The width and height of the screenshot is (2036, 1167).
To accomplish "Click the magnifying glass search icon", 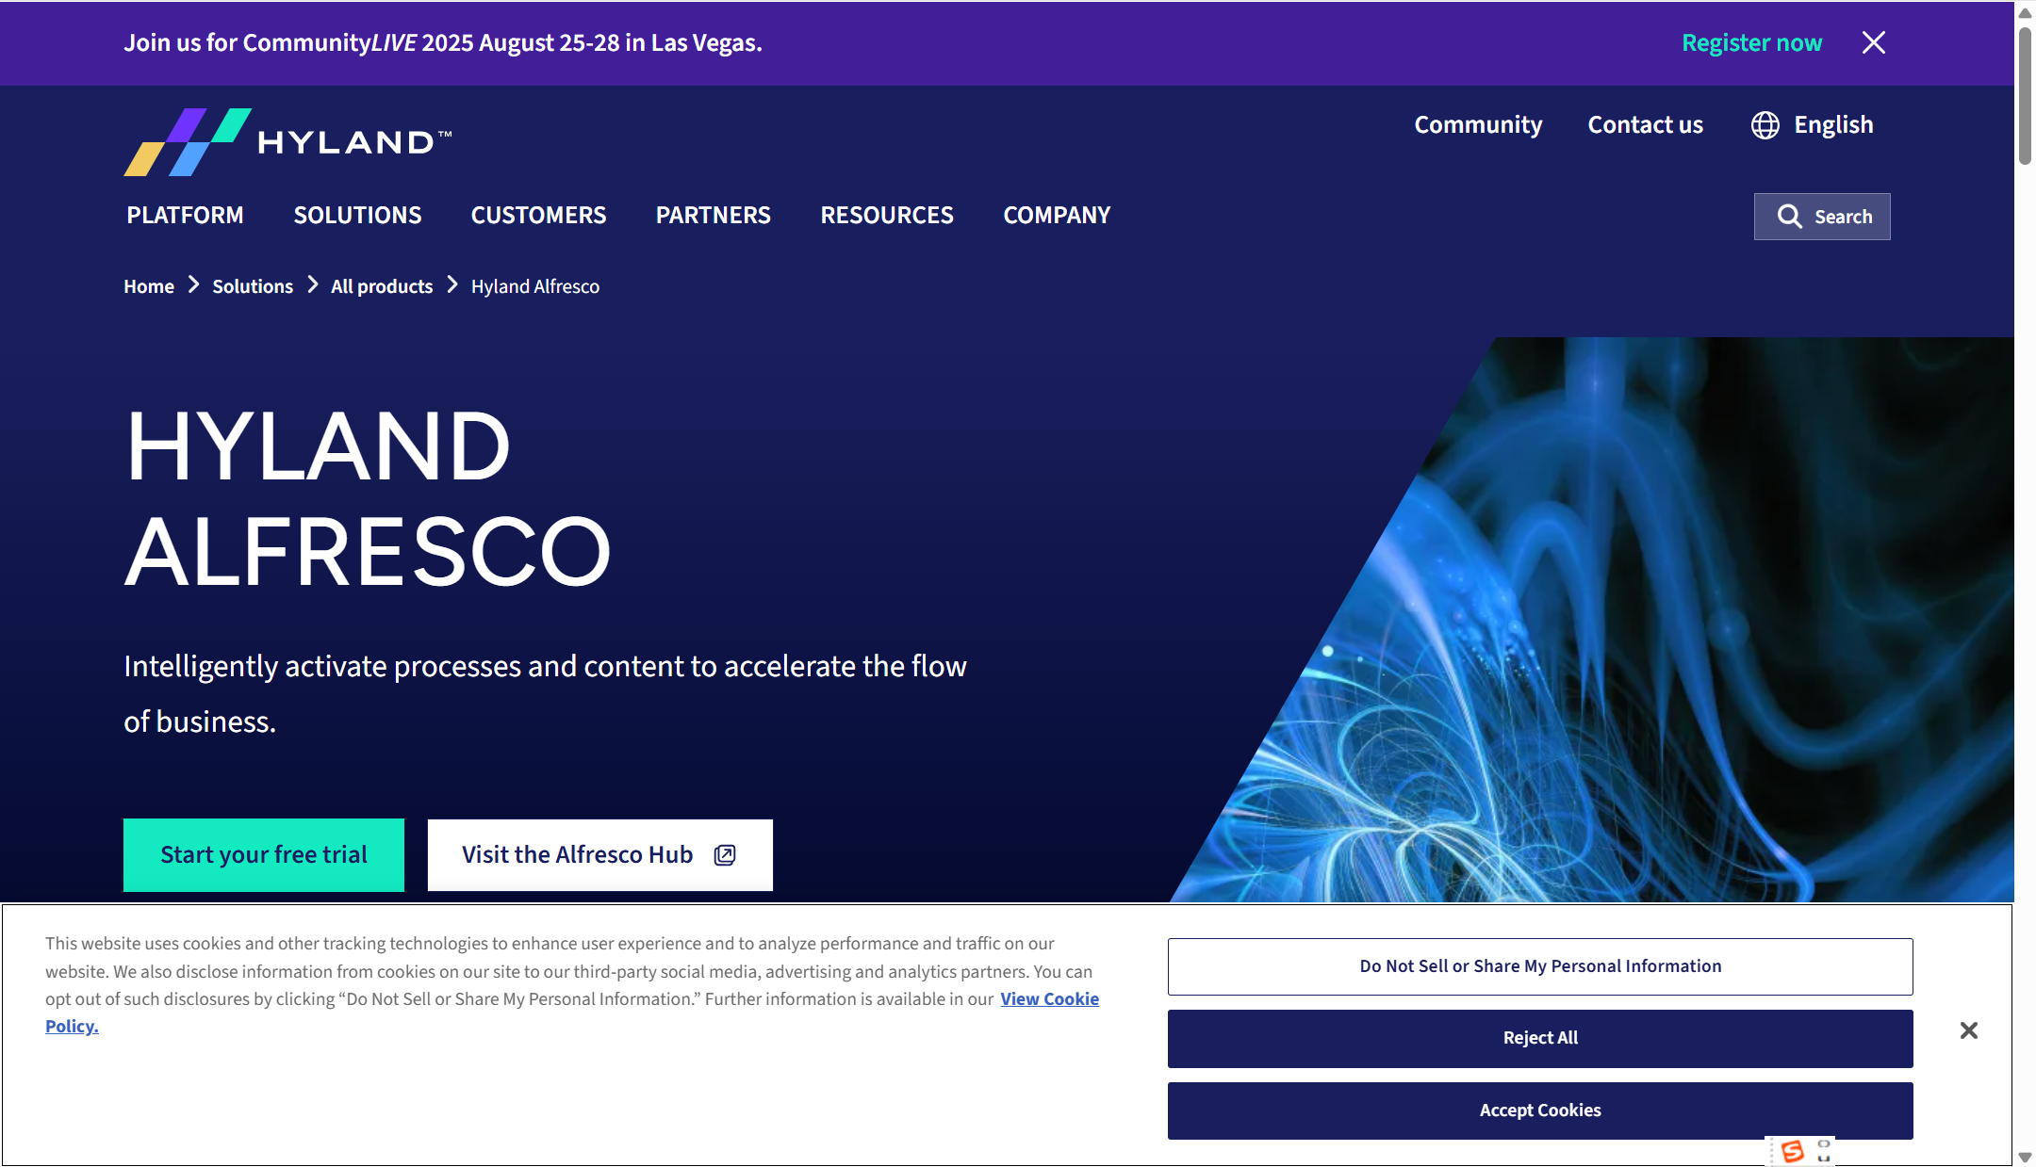I will pos(1789,217).
